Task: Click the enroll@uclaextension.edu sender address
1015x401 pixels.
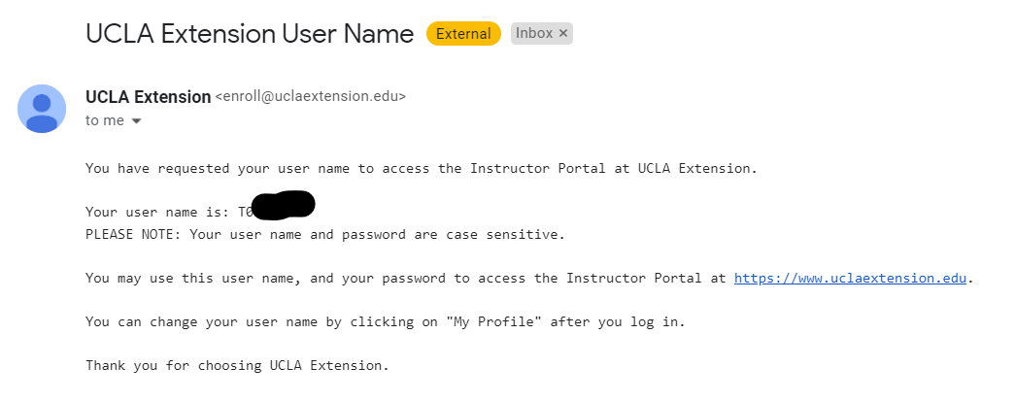Action: 310,97
